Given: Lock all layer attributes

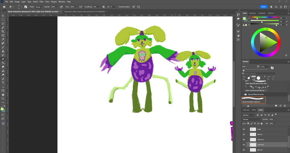Looking at the screenshot, I should 261,124.
